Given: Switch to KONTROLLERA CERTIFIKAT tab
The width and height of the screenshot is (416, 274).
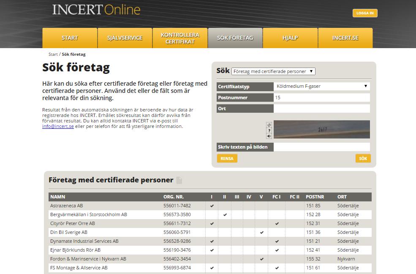Looking at the screenshot, I should click(x=180, y=38).
